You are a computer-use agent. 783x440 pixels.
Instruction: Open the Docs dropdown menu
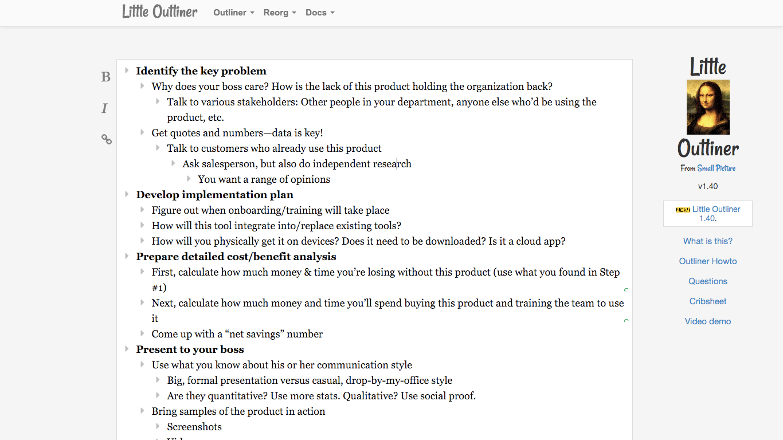pos(320,13)
